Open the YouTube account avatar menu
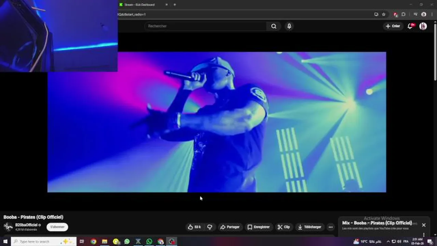This screenshot has height=246, width=437. tap(423, 26)
